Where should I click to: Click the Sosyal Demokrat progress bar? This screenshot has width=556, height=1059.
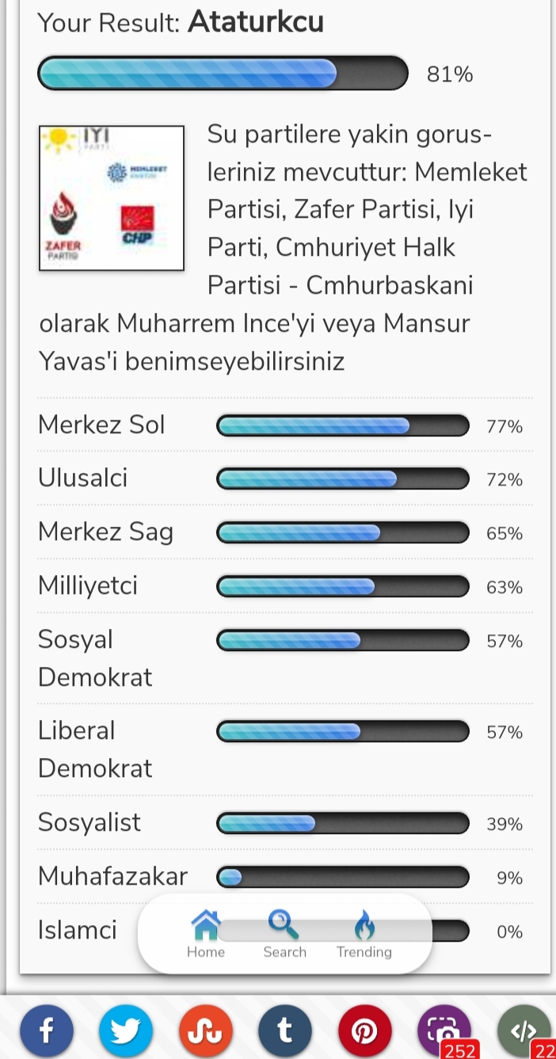[x=343, y=640]
